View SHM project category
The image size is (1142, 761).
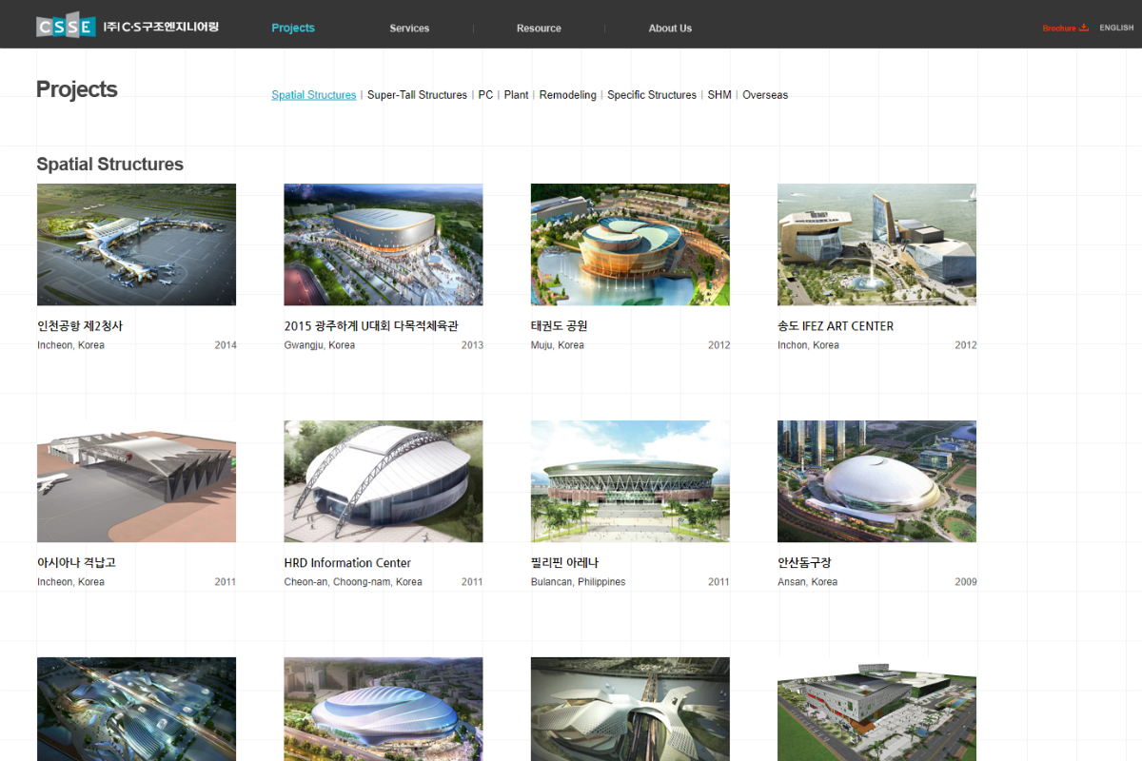tap(719, 95)
